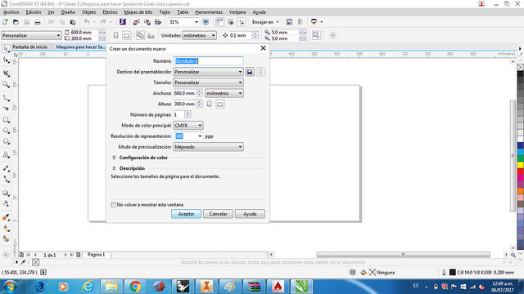Click the Import toolbar icon
Screen dimensions: 524x294
click(x=137, y=22)
